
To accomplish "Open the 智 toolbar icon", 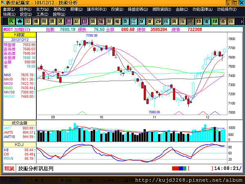I will [x=109, y=21].
